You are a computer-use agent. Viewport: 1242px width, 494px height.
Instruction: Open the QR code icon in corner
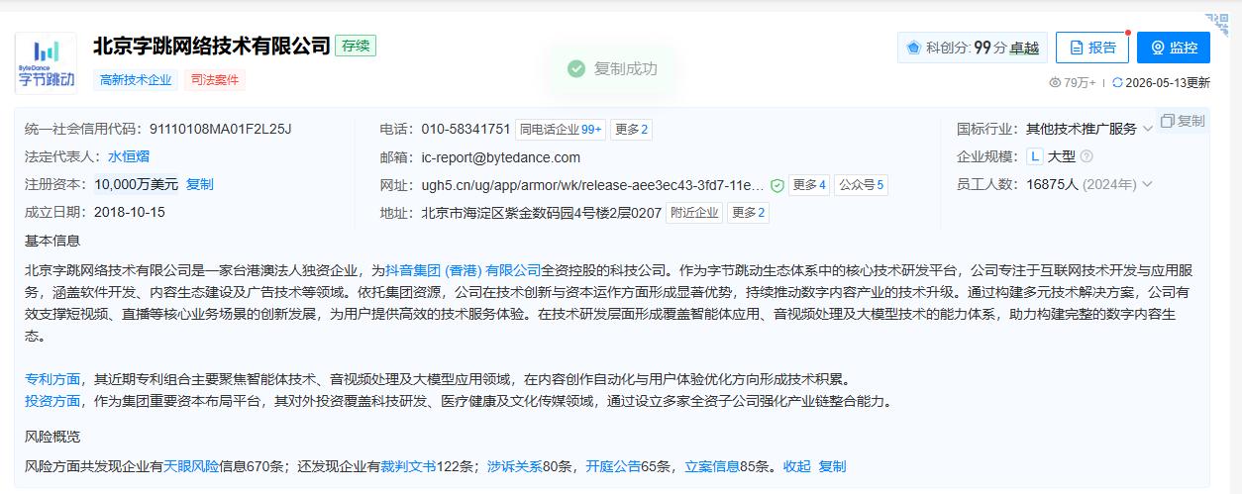point(1216,24)
